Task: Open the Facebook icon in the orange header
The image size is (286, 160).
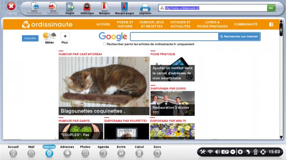Action: click(x=271, y=25)
